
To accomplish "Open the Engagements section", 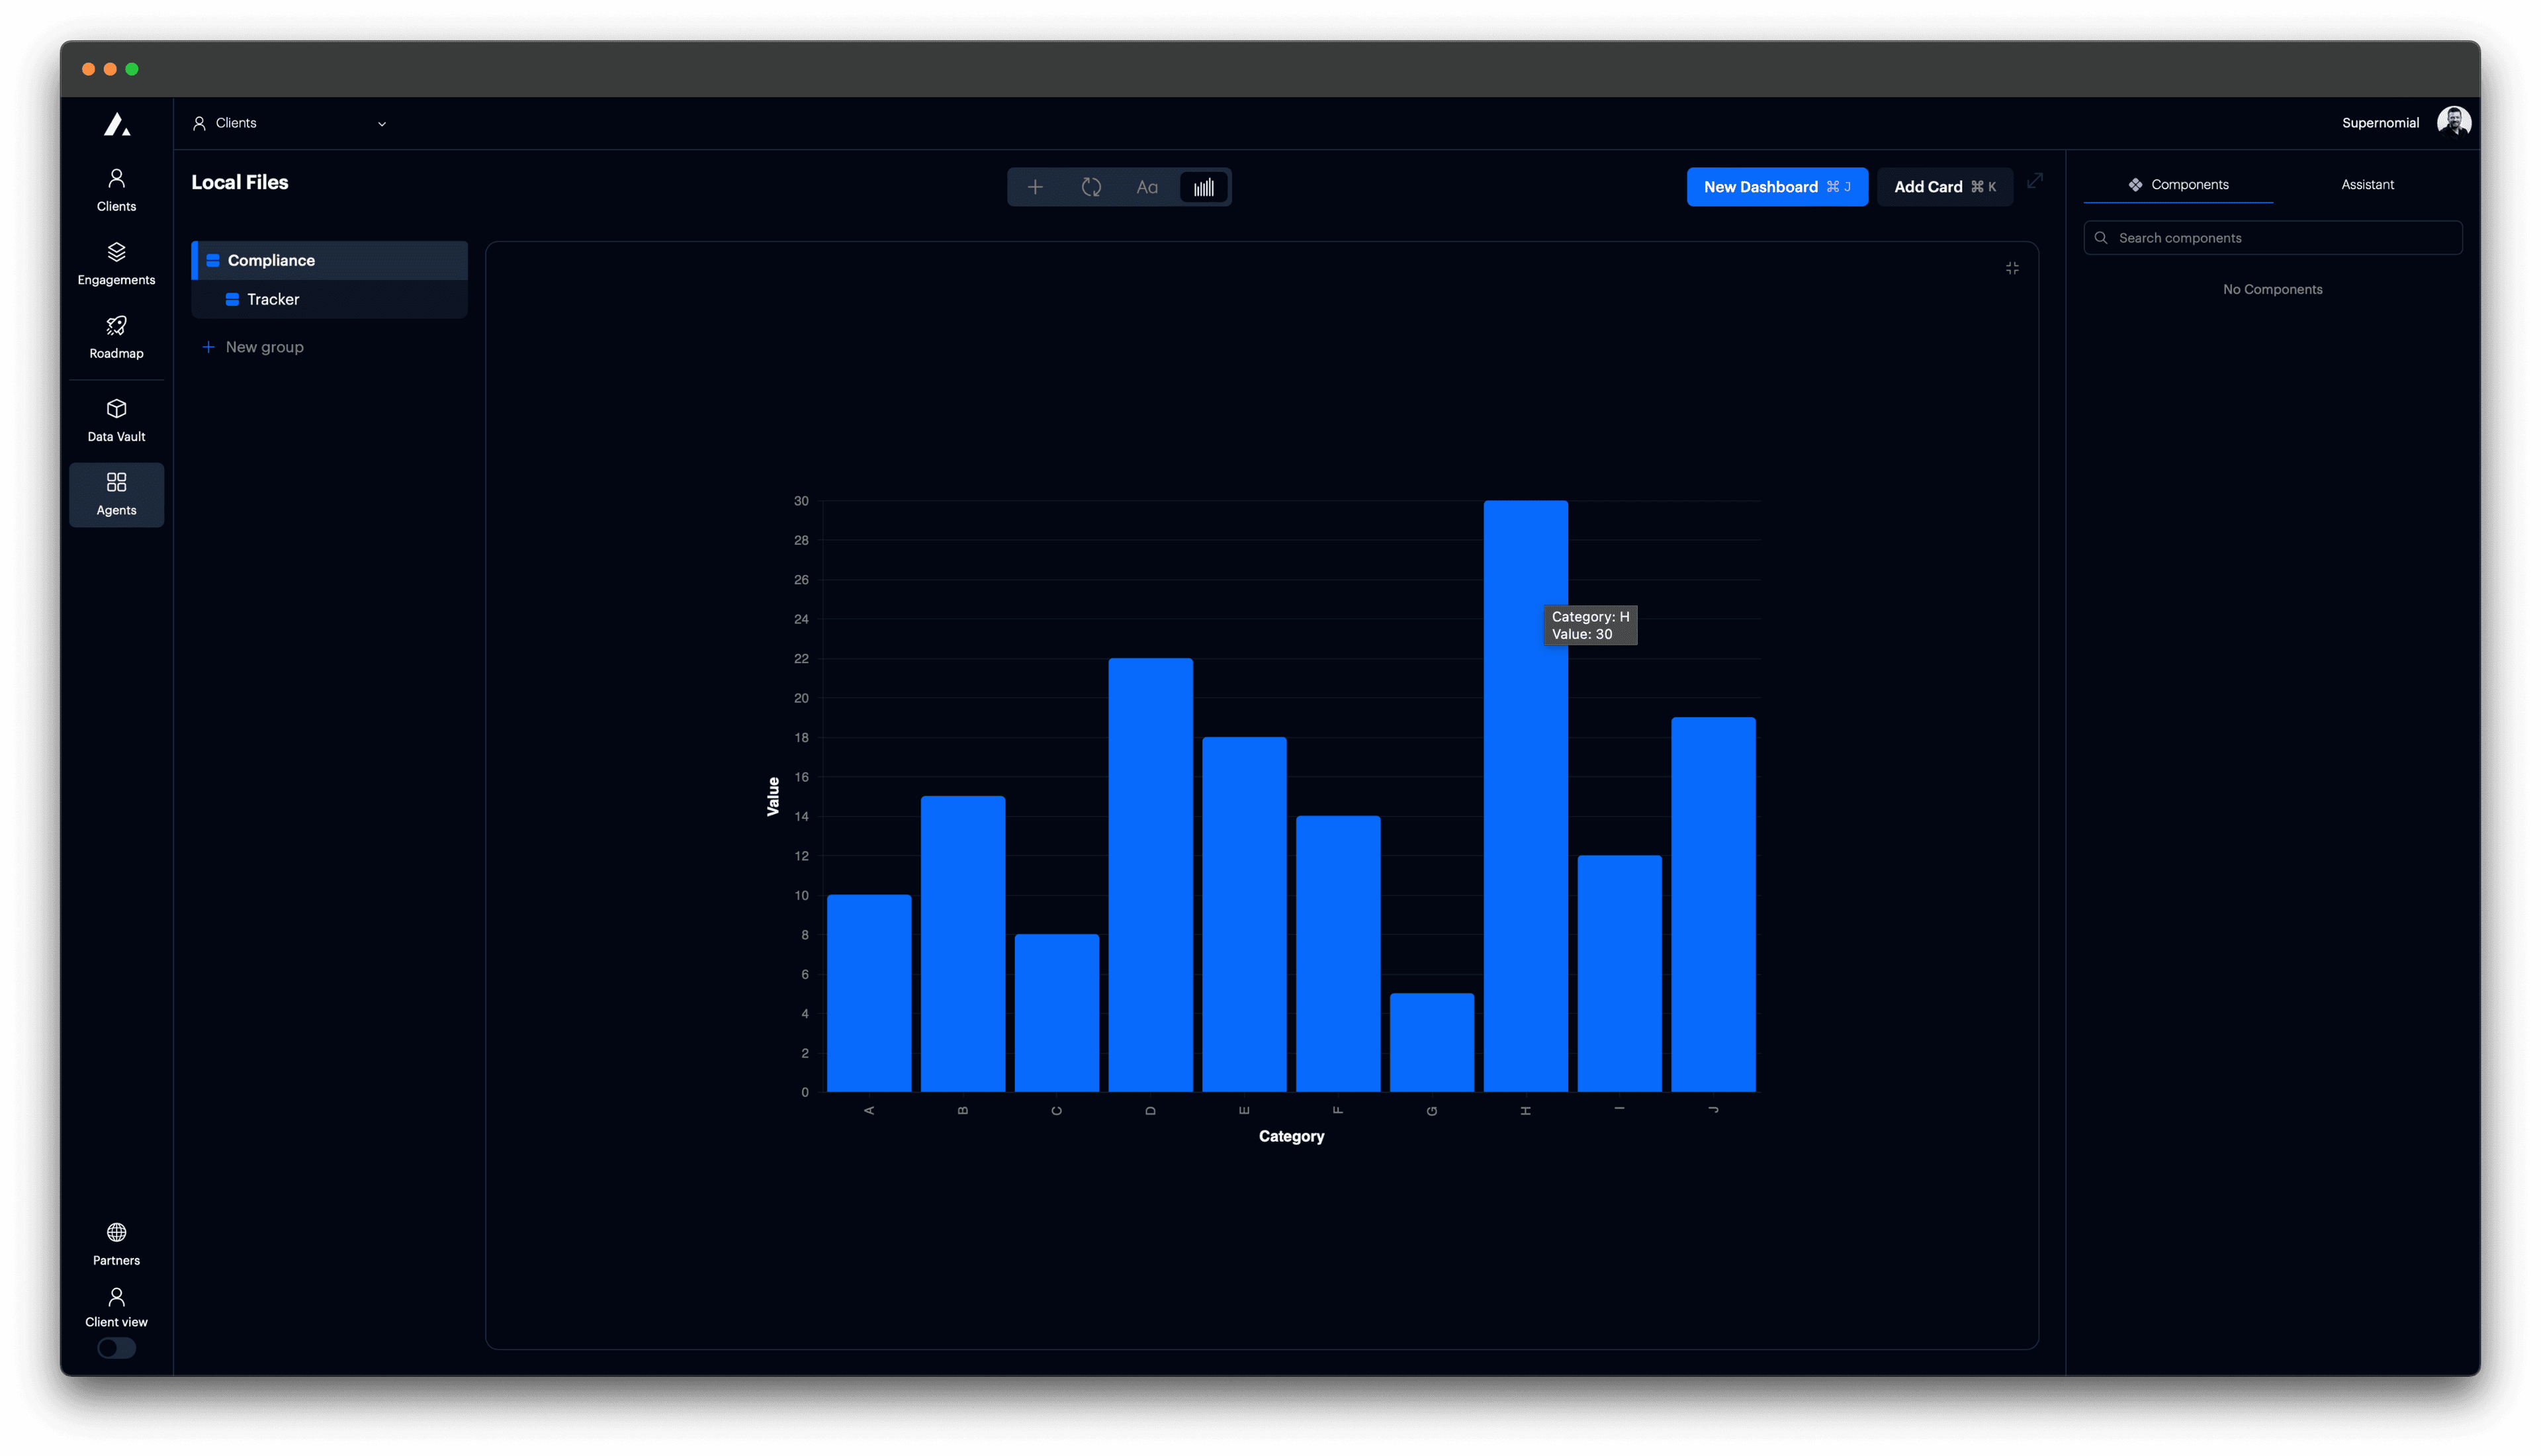I will (x=116, y=263).
